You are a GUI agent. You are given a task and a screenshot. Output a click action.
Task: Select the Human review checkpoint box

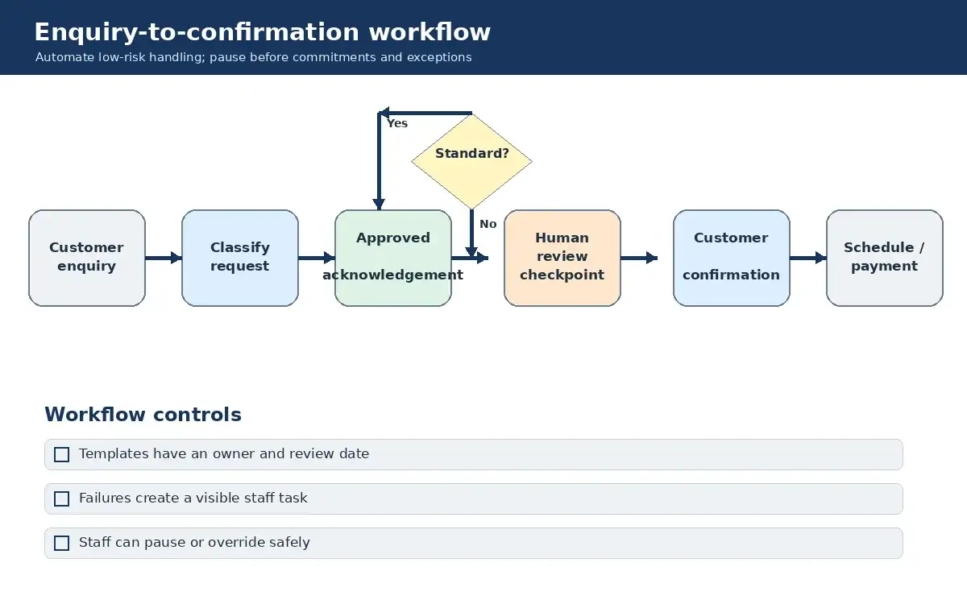(x=562, y=258)
